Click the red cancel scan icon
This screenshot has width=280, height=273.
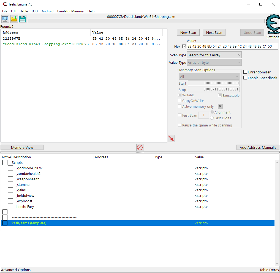[x=140, y=148]
